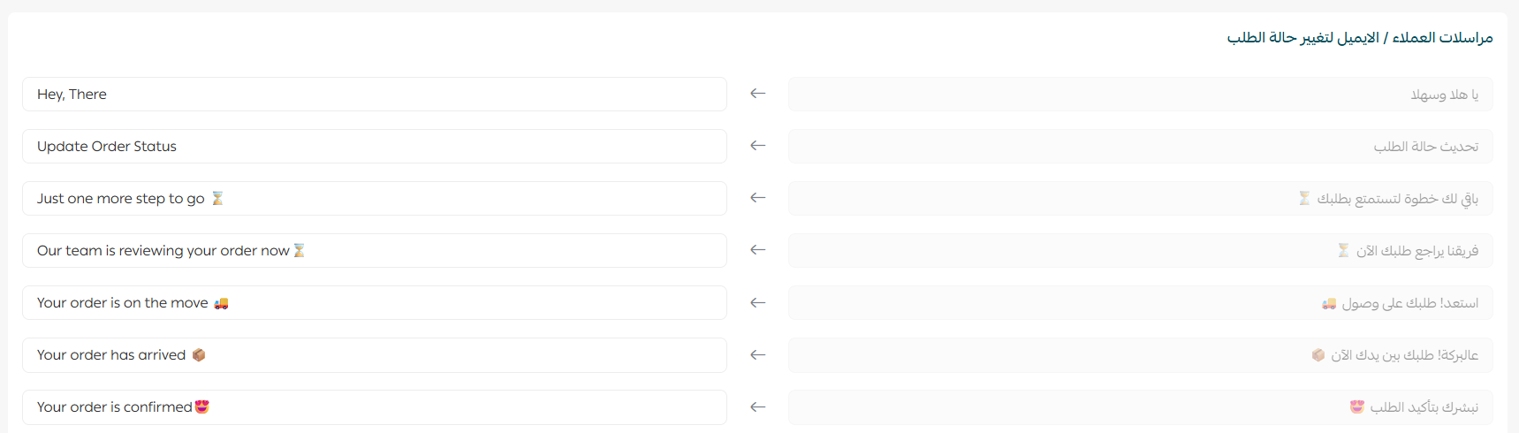The width and height of the screenshot is (1519, 433).
Task: Focus the "Update Order Status" text field
Action: pyautogui.click(x=374, y=146)
